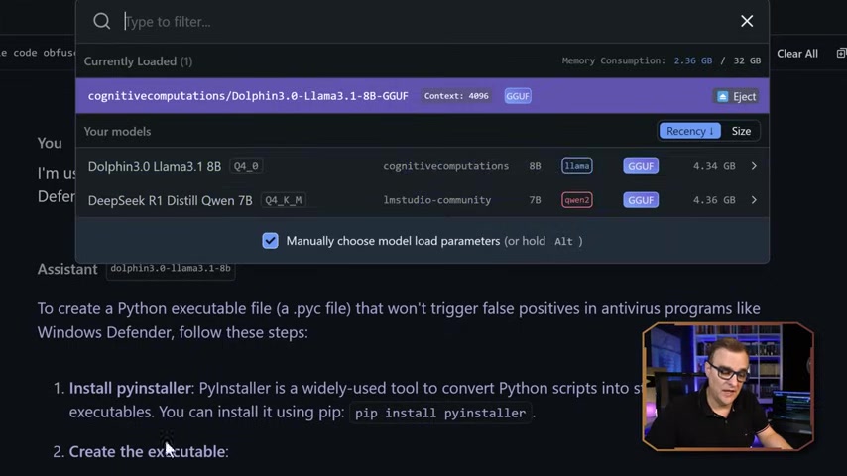Expand the Dolphin3.0 row chevron

click(x=754, y=166)
